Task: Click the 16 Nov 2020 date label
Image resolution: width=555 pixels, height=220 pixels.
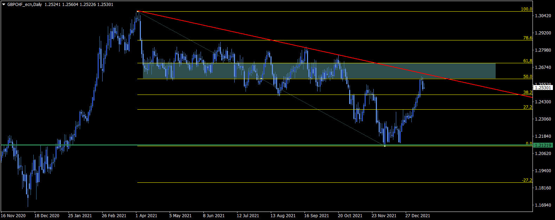Action: [x=13, y=216]
